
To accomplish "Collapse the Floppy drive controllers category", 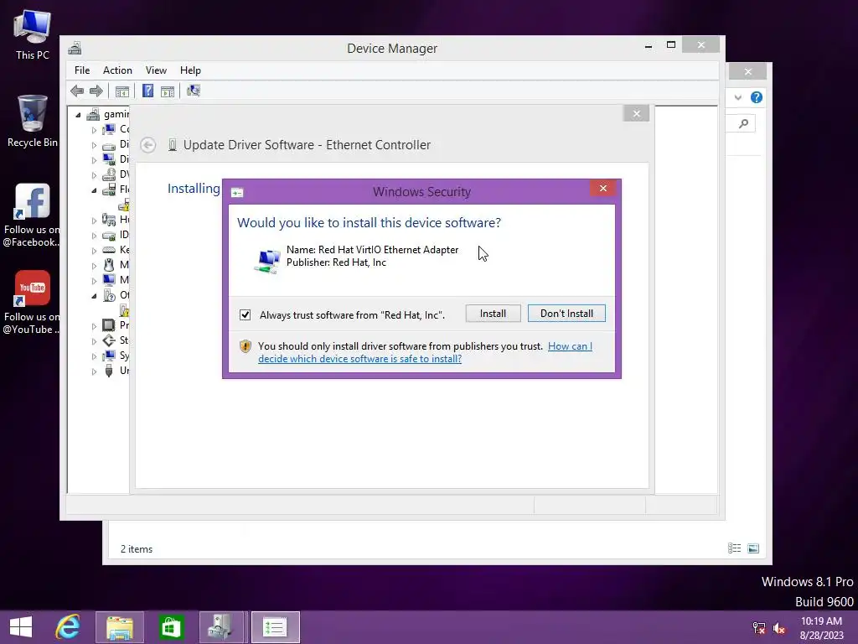I will coord(94,190).
